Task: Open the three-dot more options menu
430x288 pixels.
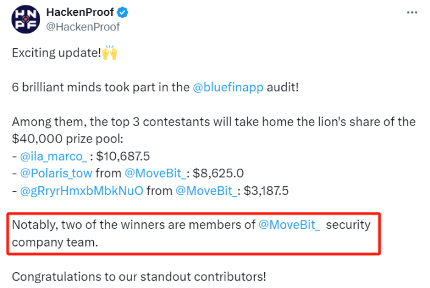Action: [412, 12]
